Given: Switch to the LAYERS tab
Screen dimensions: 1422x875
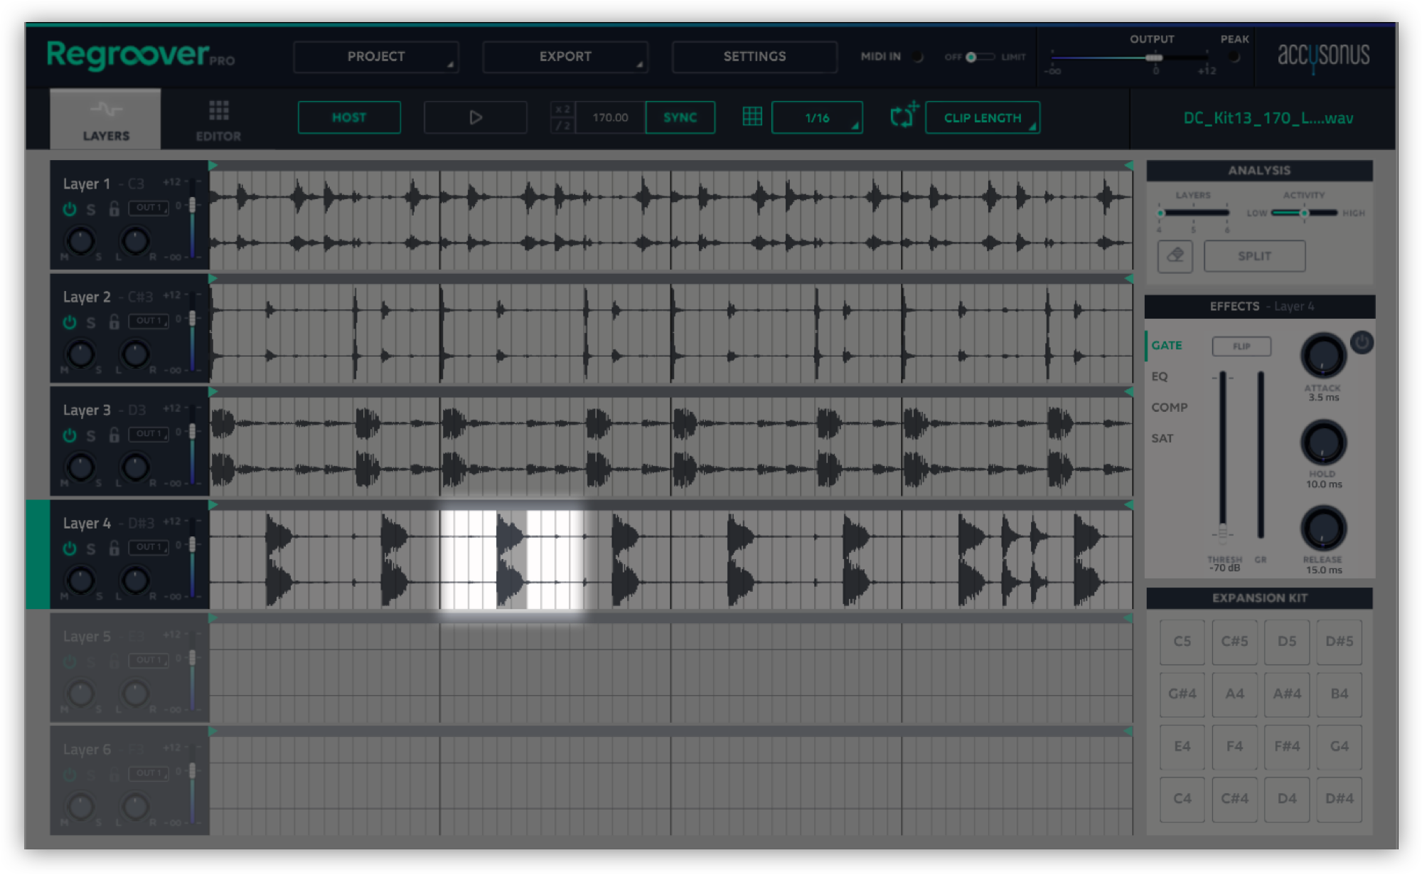Looking at the screenshot, I should (106, 120).
